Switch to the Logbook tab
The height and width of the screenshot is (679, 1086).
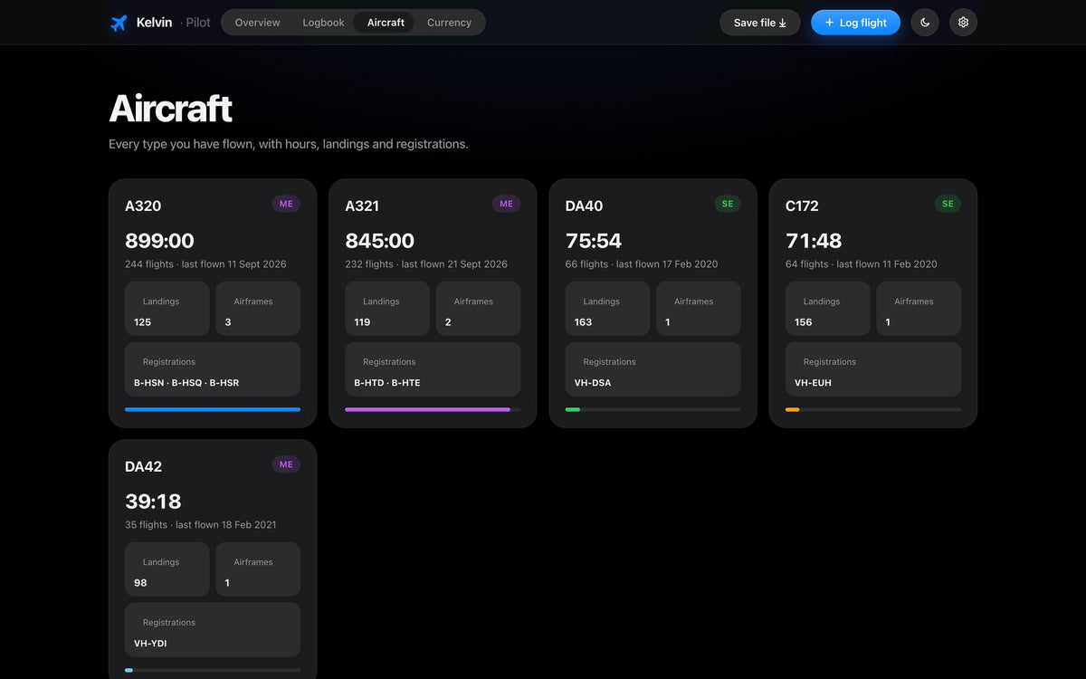coord(323,23)
